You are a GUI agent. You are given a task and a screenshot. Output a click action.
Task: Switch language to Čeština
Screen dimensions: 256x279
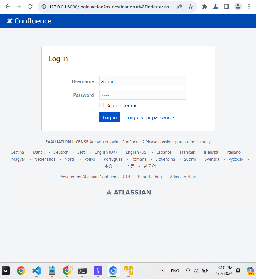click(17, 152)
